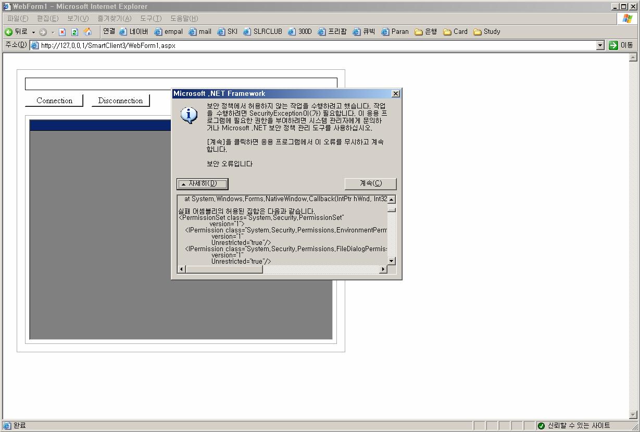Click the Back arrow toolbar icon
This screenshot has width=640, height=432.
pyautogui.click(x=9, y=32)
